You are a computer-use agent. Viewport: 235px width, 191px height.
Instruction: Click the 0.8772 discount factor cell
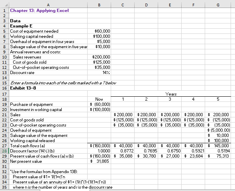click(x=123, y=151)
